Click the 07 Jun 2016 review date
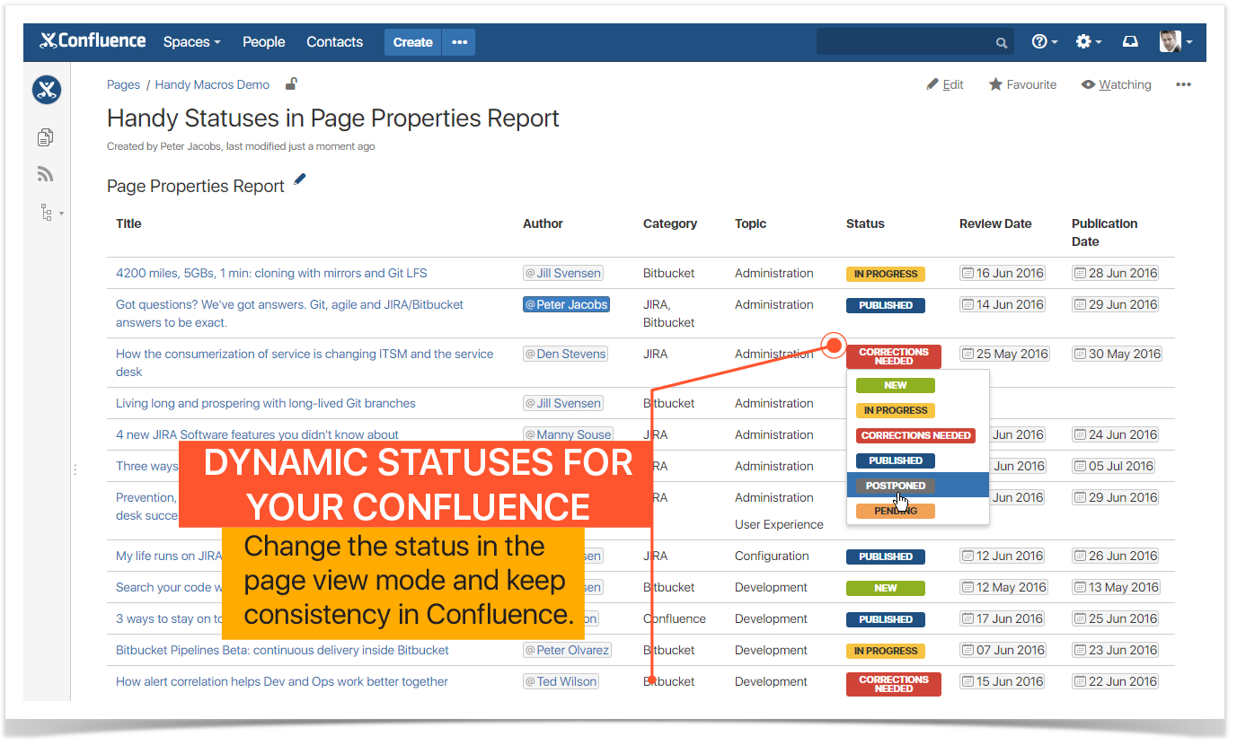 click(x=1003, y=650)
